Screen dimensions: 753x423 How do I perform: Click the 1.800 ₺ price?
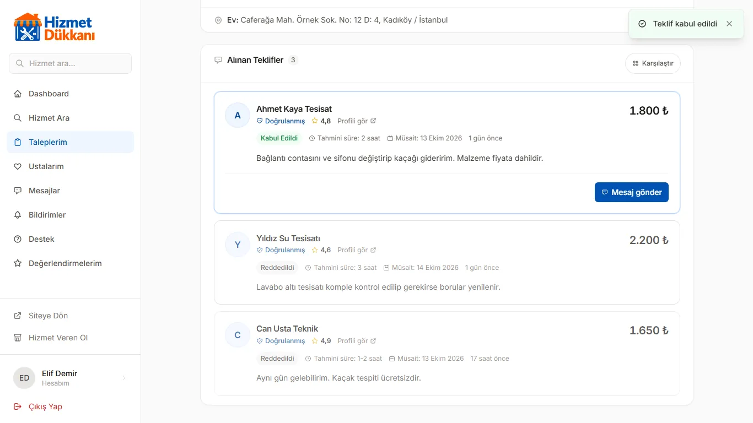pos(649,111)
